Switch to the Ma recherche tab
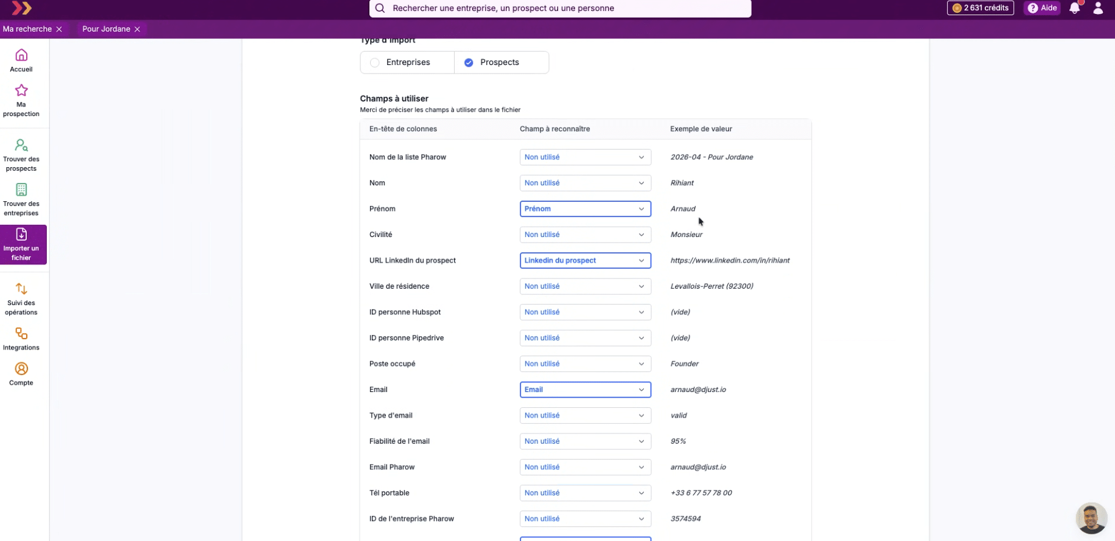1115x541 pixels. (27, 29)
